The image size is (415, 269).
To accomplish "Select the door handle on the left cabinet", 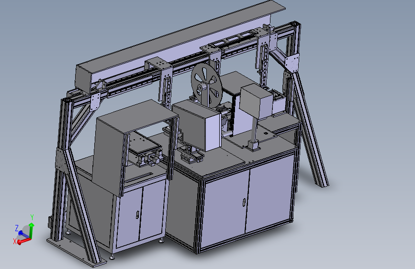I will point(138,214).
